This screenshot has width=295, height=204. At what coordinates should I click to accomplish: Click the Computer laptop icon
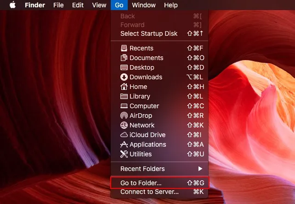(124, 106)
